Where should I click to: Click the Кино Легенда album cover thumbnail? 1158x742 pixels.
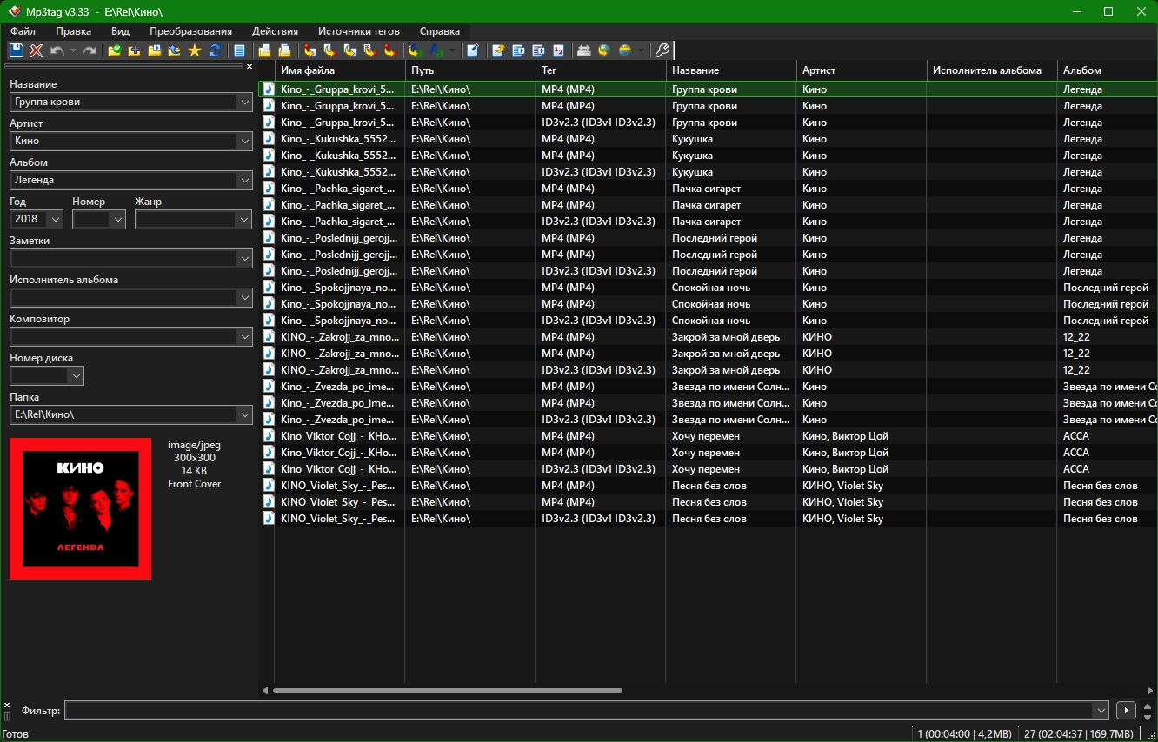pos(80,508)
